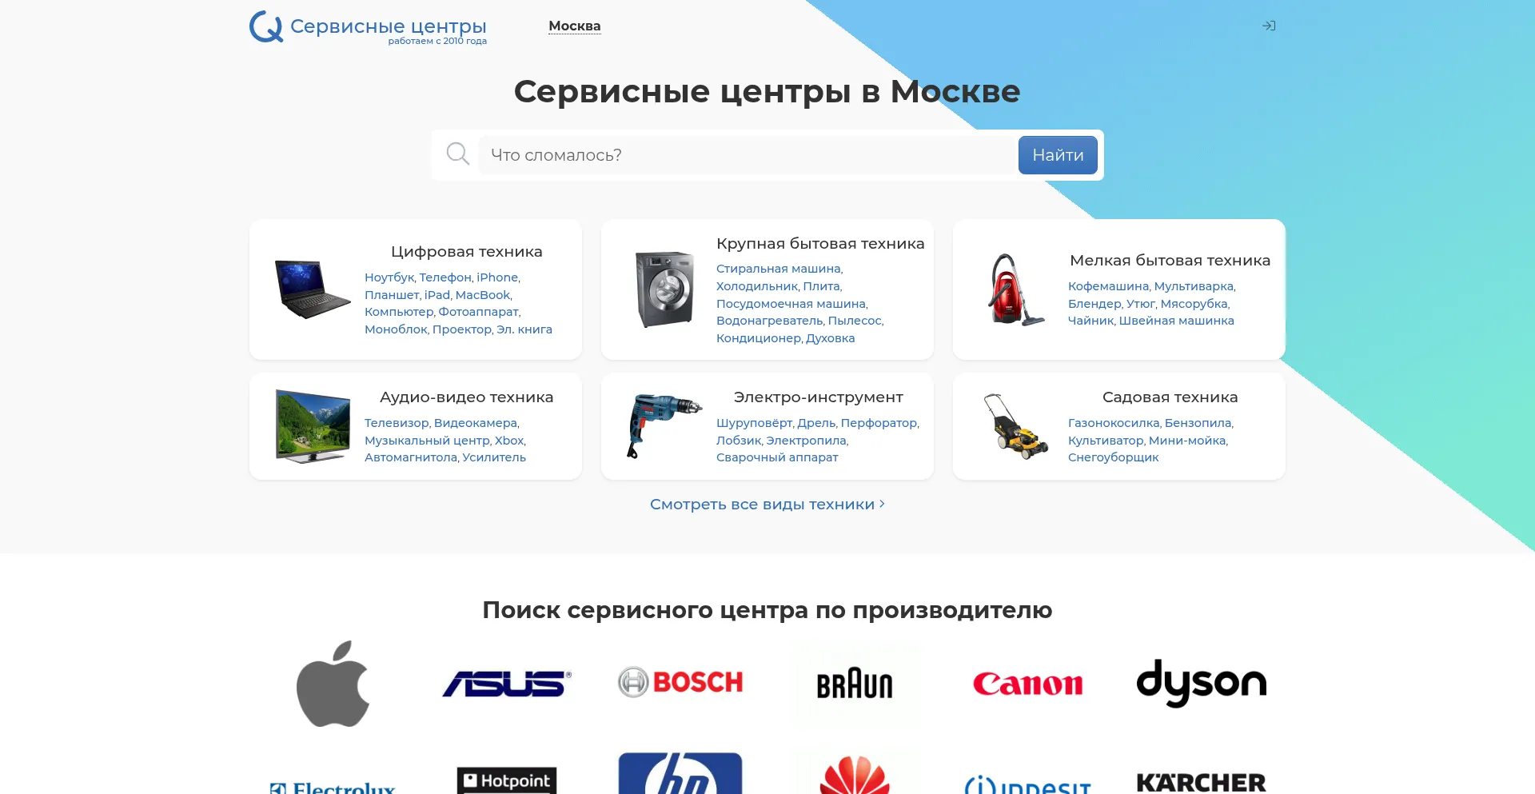
Task: Open the Москва city selector
Action: (x=574, y=26)
